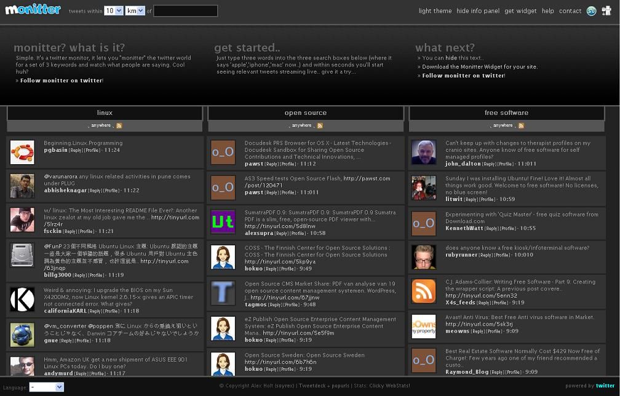Click abhisheknagar's profile photo
The height and width of the screenshot is (396, 620).
(x=22, y=186)
